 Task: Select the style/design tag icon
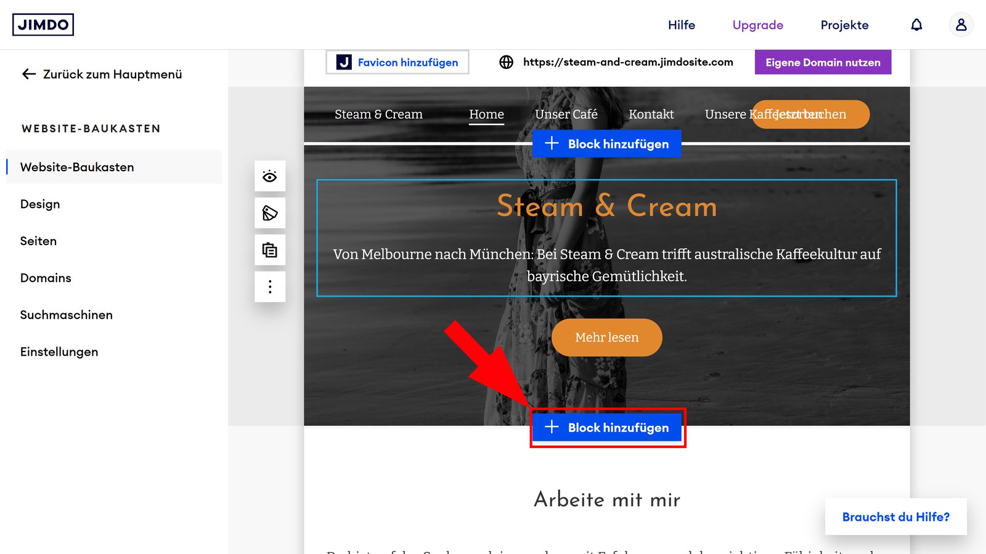(x=270, y=214)
